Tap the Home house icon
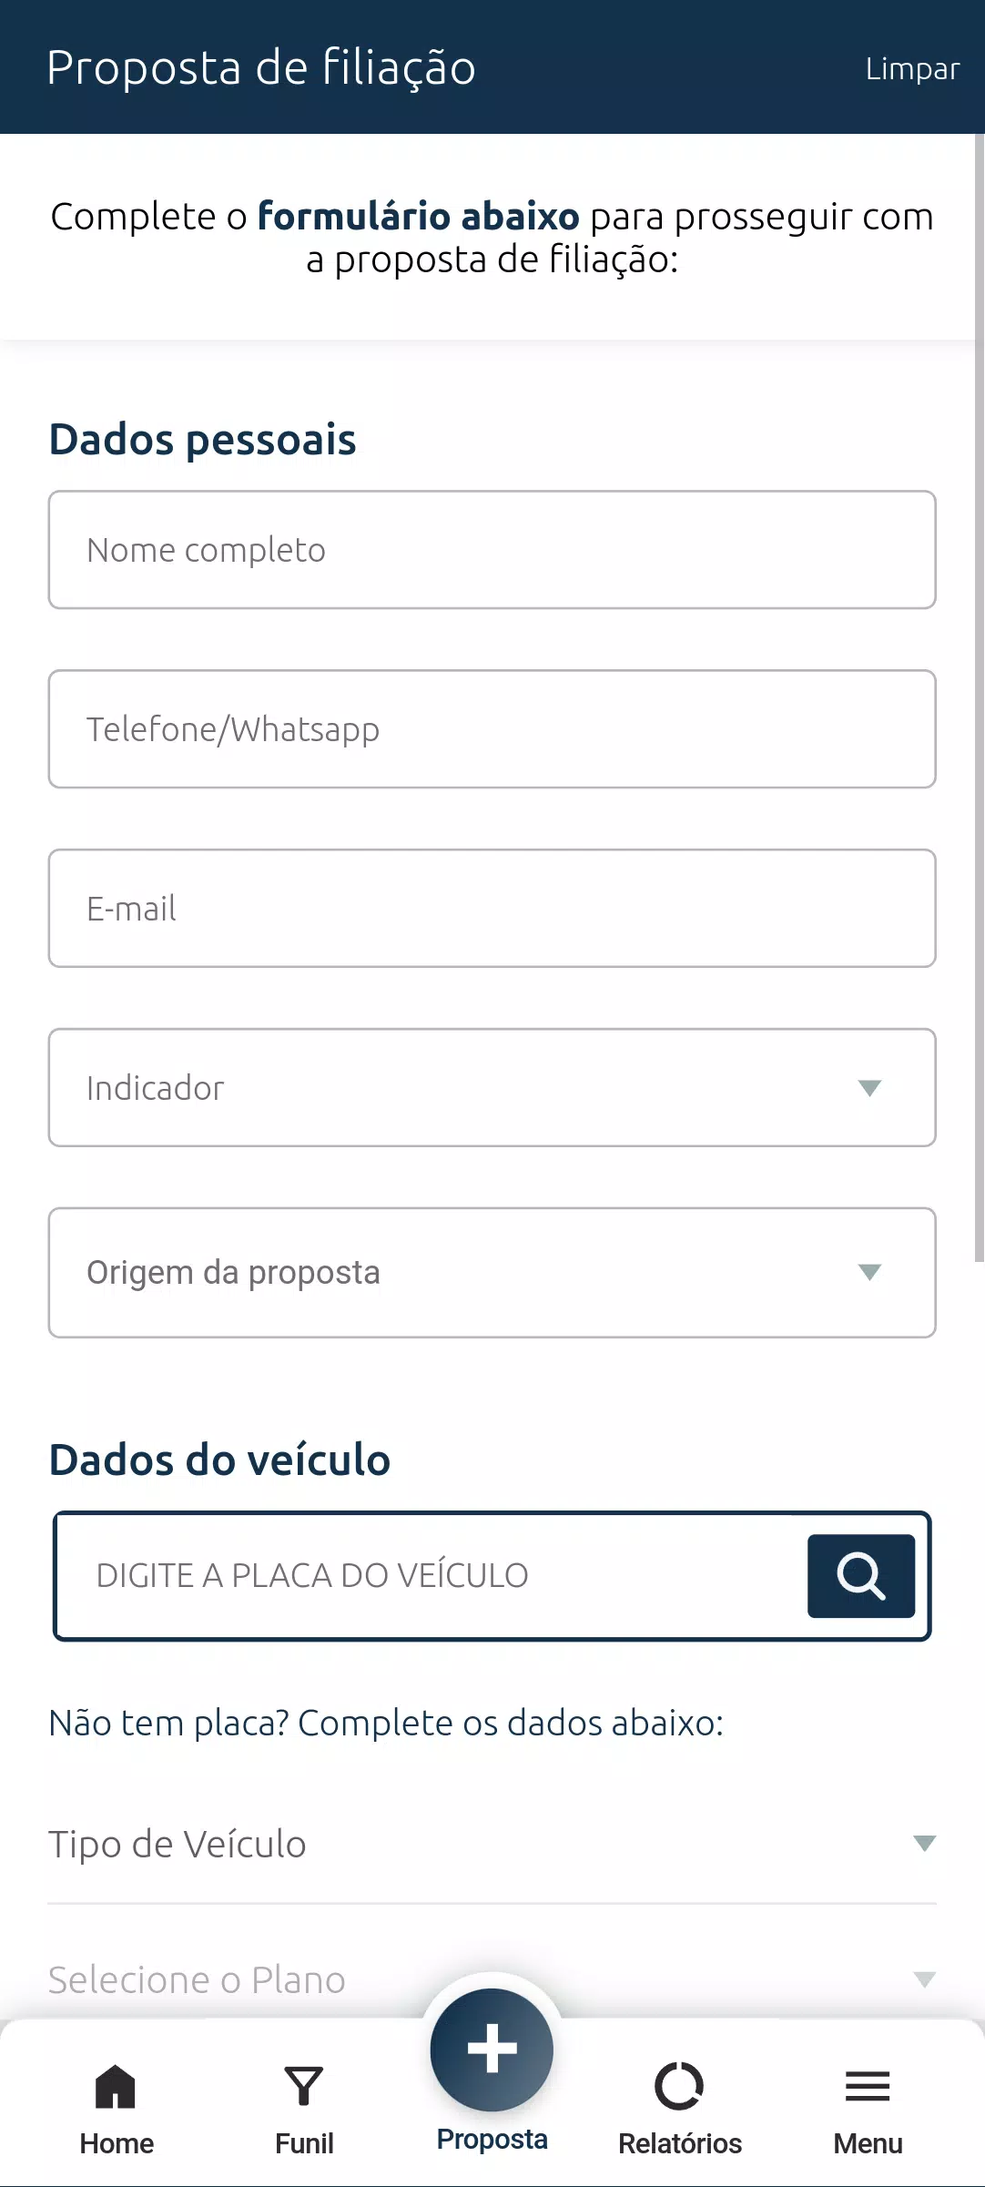This screenshot has height=2187, width=985. (x=116, y=2086)
